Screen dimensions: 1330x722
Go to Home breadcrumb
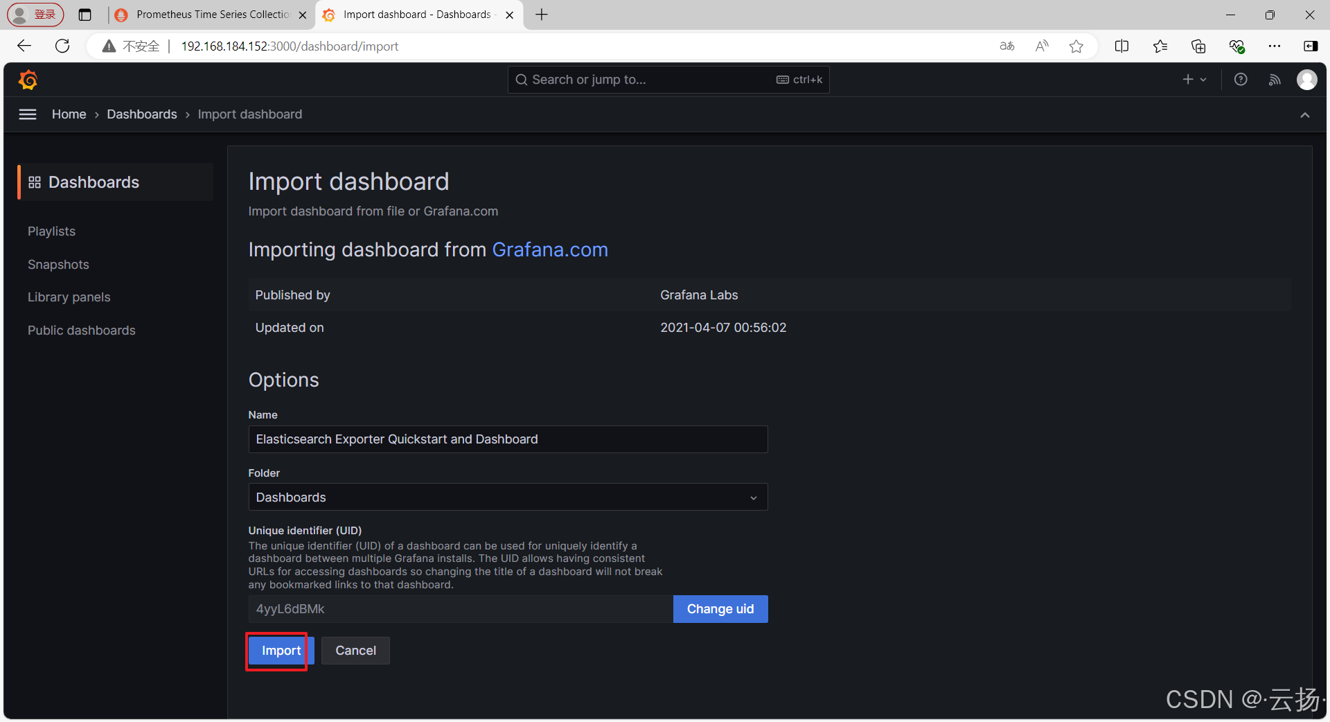[69, 114]
